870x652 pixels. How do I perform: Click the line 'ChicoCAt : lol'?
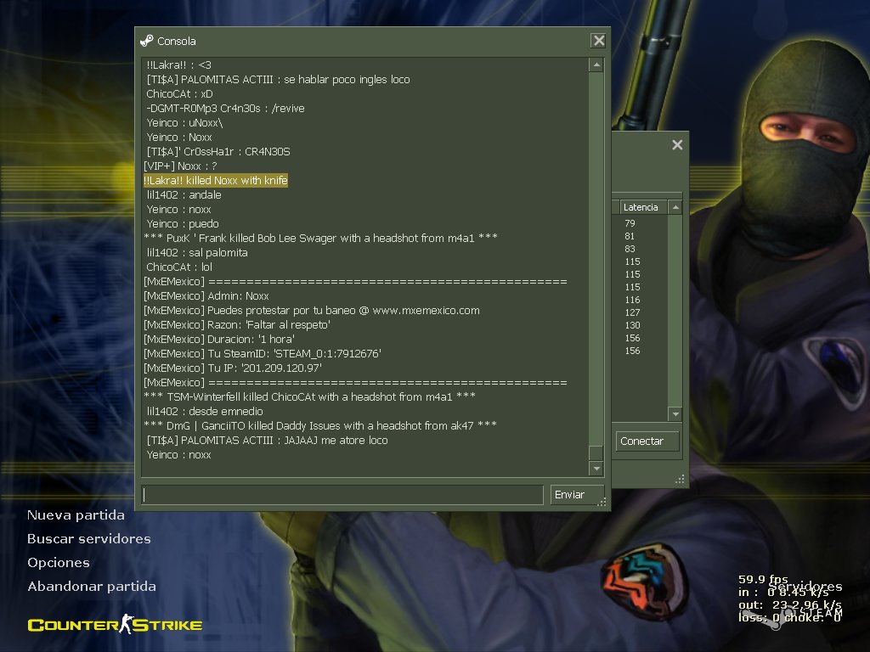(x=179, y=267)
